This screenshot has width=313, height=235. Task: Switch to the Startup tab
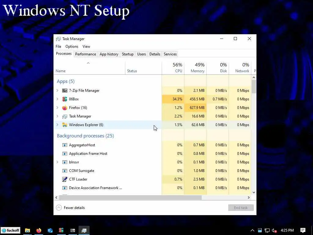[128, 54]
